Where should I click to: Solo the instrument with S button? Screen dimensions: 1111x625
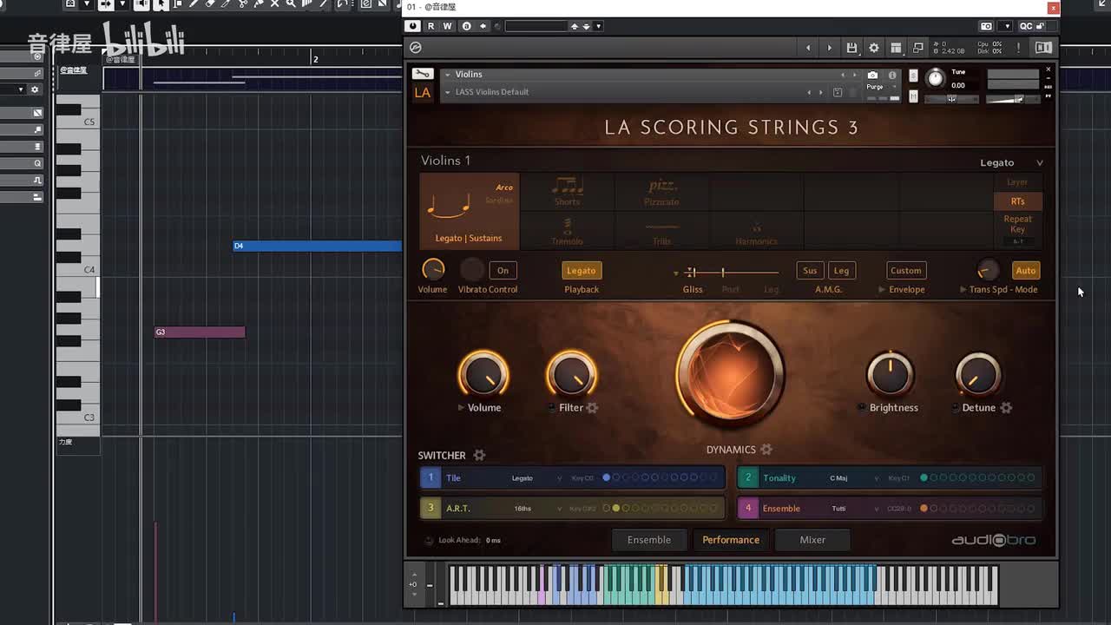tap(913, 76)
